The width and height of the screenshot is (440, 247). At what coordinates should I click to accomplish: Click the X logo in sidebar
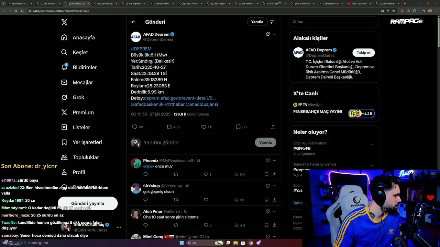pyautogui.click(x=64, y=22)
